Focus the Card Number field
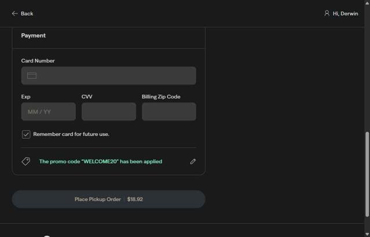Image resolution: width=370 pixels, height=237 pixels. 108,76
